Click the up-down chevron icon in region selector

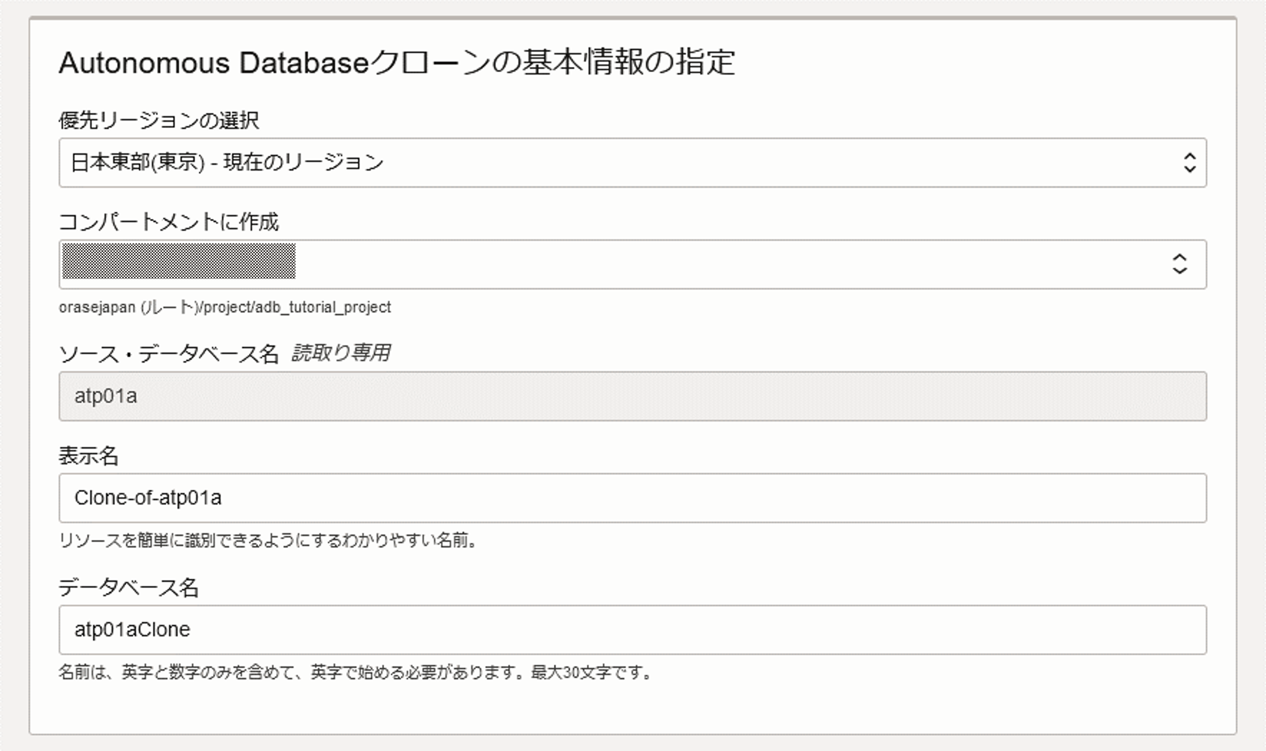pos(1190,162)
